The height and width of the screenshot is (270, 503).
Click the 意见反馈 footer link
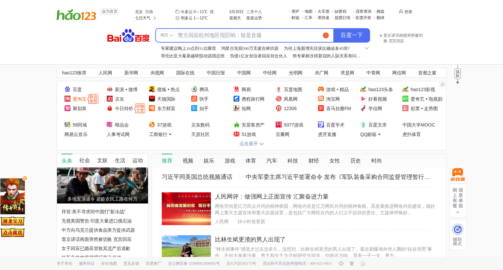click(x=131, y=263)
